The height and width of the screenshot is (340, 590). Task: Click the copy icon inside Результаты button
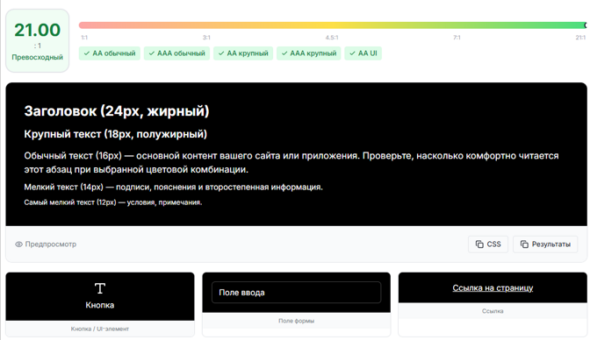(524, 244)
